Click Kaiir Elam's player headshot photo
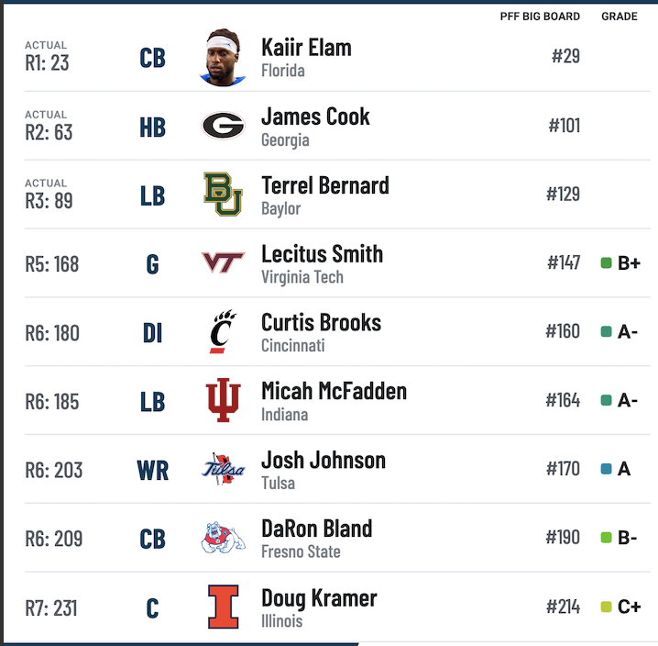Viewport: 658px width, 646px height. click(x=223, y=57)
